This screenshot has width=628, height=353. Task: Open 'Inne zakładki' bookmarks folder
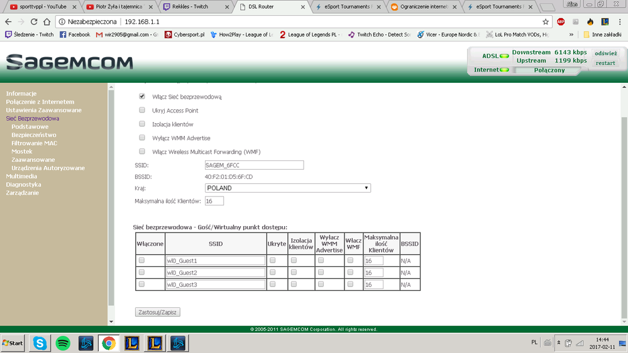coord(603,35)
